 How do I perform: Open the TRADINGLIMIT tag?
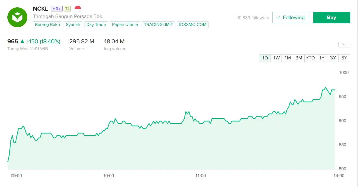point(159,25)
